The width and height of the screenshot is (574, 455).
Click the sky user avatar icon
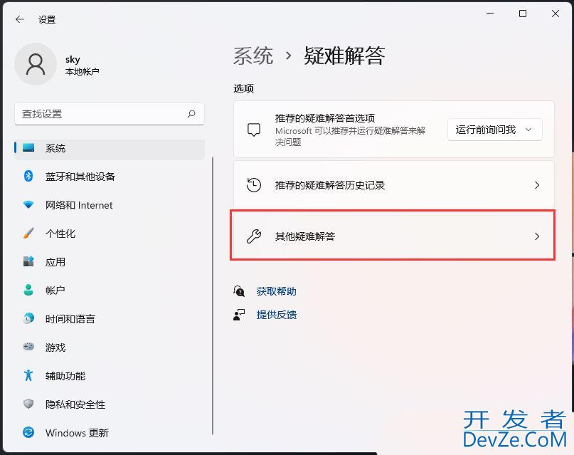click(36, 64)
